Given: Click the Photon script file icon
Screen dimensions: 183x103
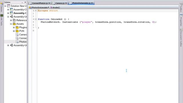Looking at the screenshot, I should click(x=17, y=42).
